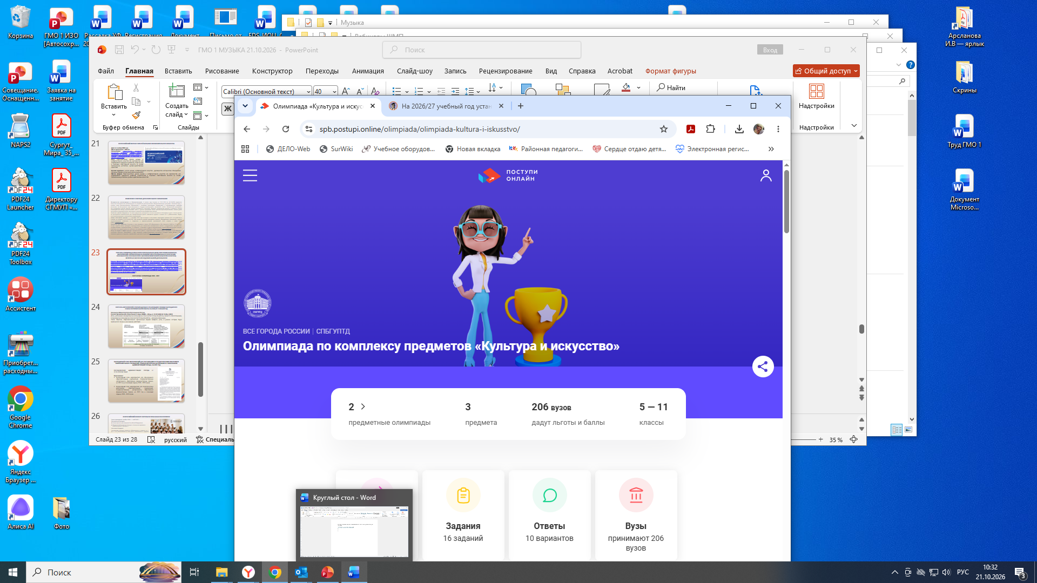
Task: Click the PowerPoint search field Поиск
Action: pyautogui.click(x=482, y=50)
